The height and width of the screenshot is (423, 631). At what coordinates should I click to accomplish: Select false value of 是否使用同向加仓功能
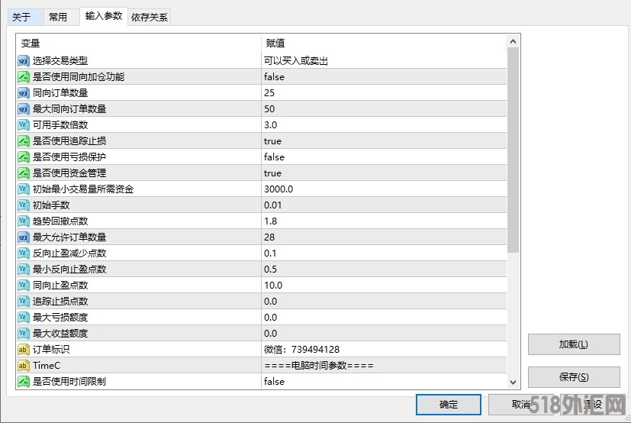pyautogui.click(x=274, y=77)
